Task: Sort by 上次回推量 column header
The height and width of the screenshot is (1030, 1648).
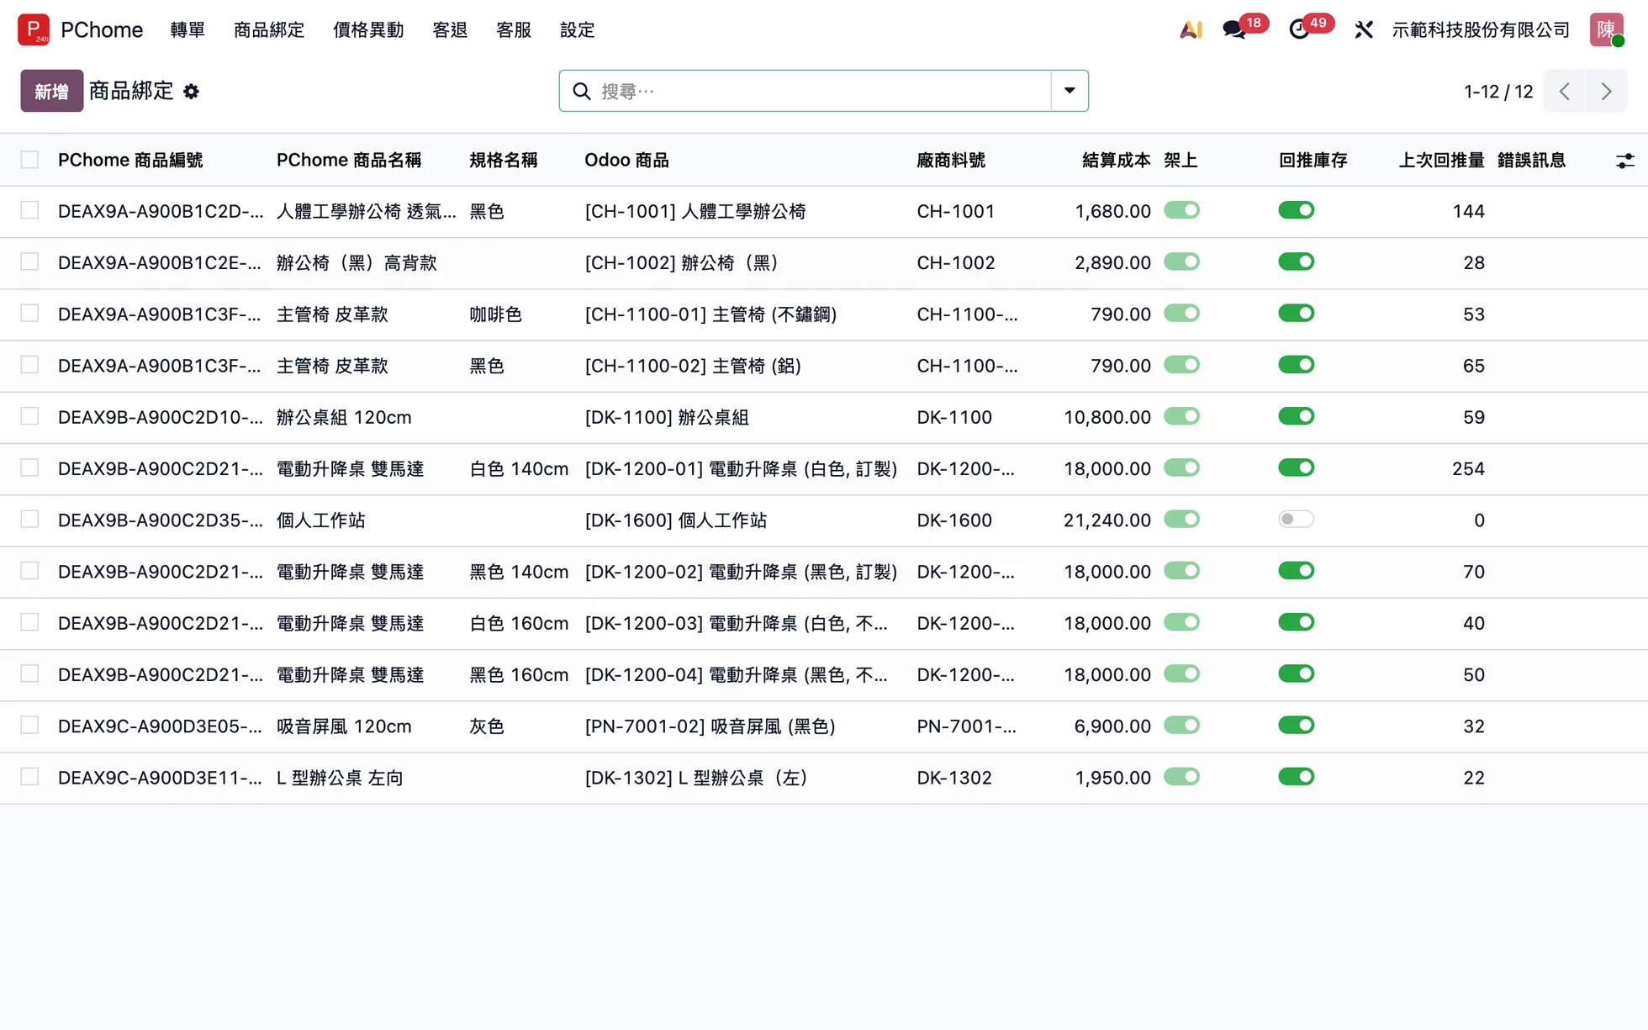Action: pos(1441,161)
